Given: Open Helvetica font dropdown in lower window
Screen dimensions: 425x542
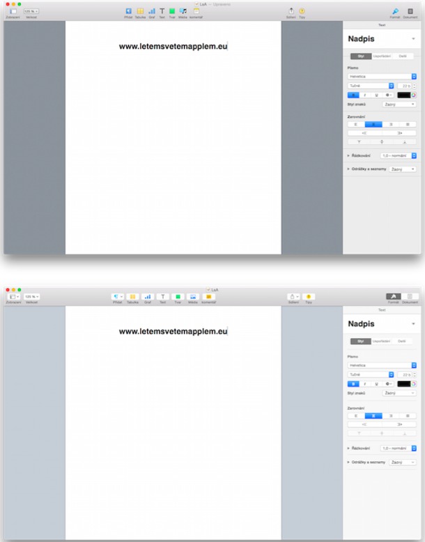Looking at the screenshot, I should pos(382,365).
